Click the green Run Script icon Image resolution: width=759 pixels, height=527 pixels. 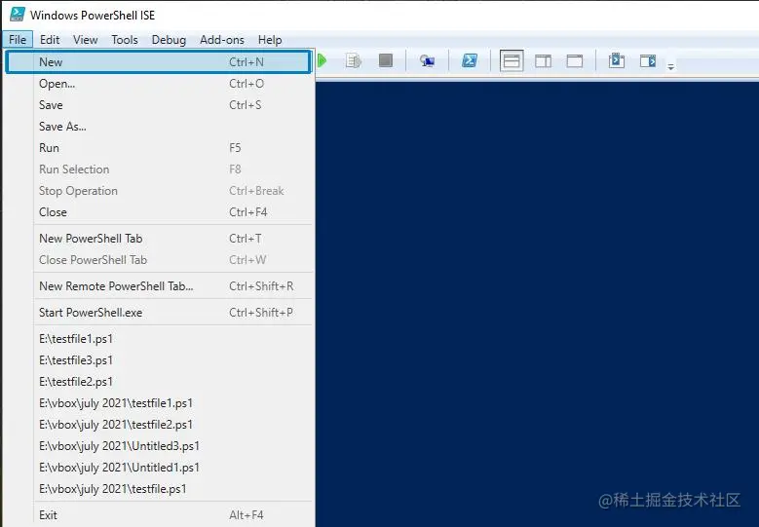point(322,61)
